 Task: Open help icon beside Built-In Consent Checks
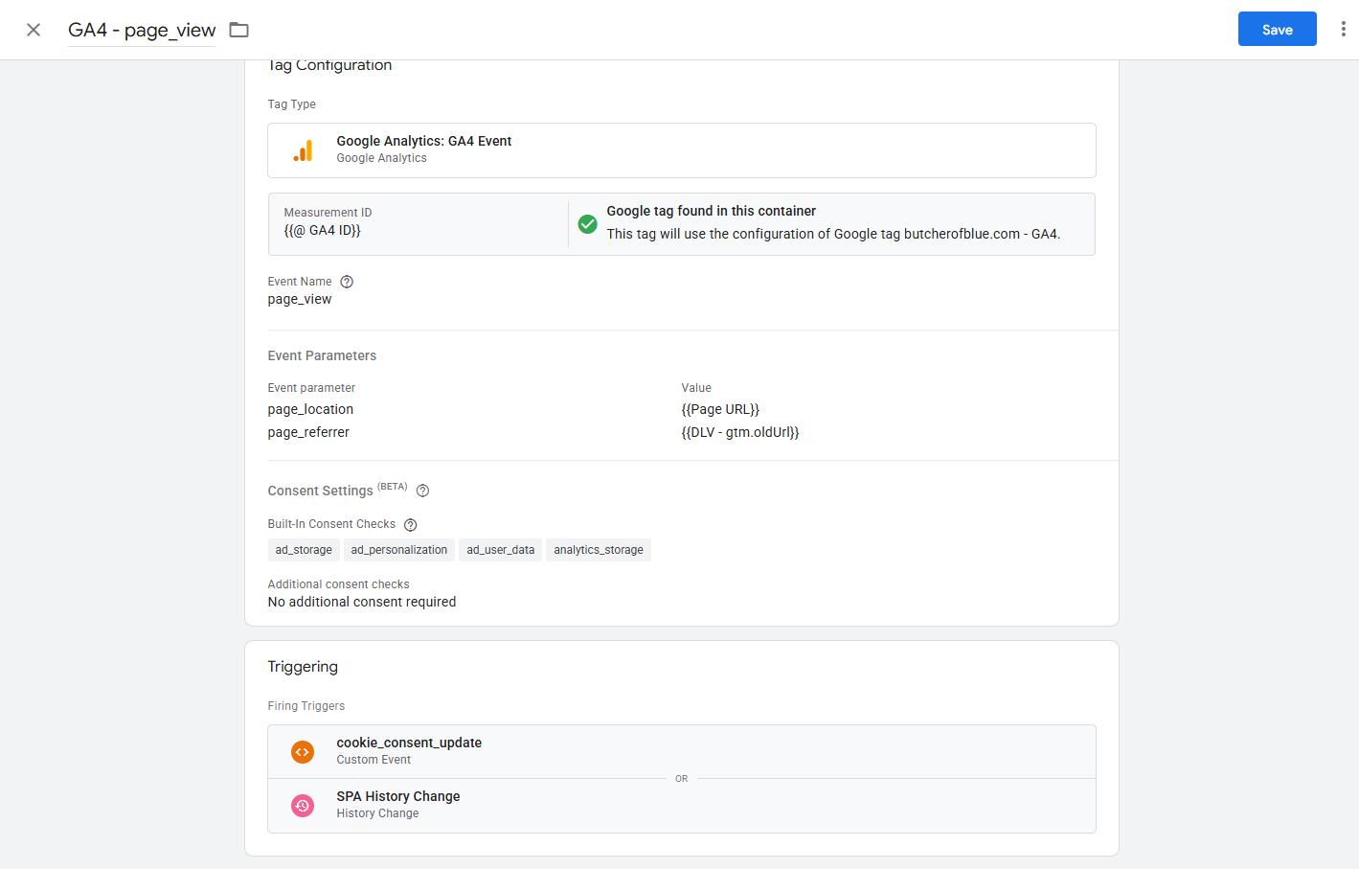tap(410, 525)
